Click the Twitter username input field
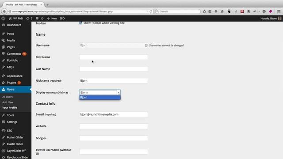The image size is (283, 159). point(113,151)
